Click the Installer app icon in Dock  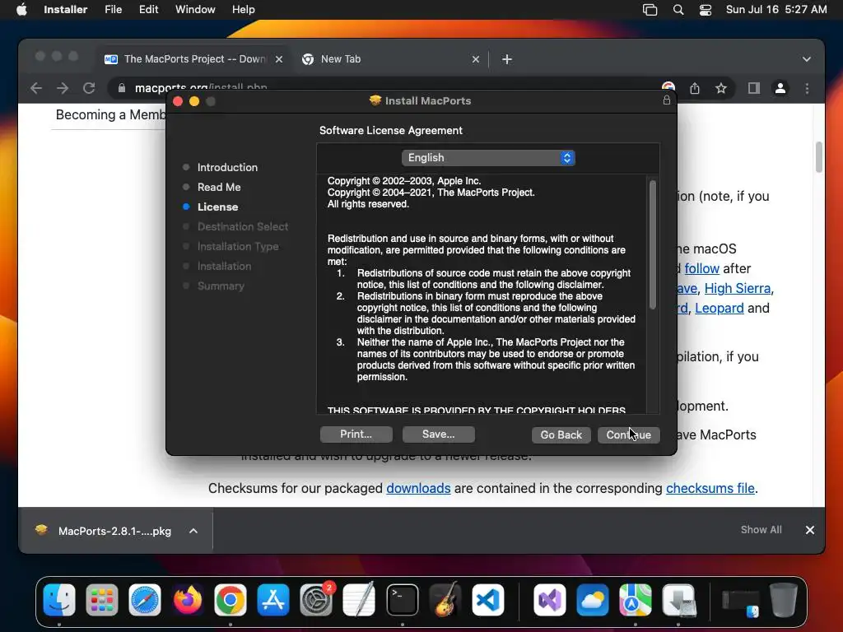tap(678, 600)
